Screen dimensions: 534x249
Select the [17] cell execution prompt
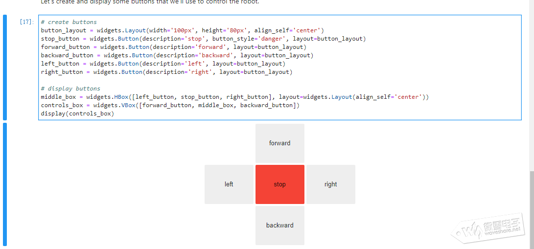pyautogui.click(x=26, y=22)
